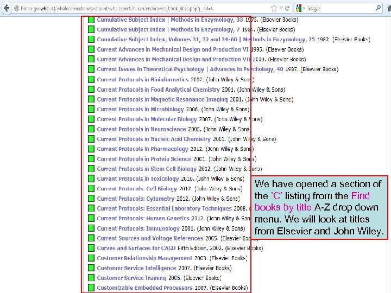
Task: Open Customer Service Training
Action: [x=131, y=278]
